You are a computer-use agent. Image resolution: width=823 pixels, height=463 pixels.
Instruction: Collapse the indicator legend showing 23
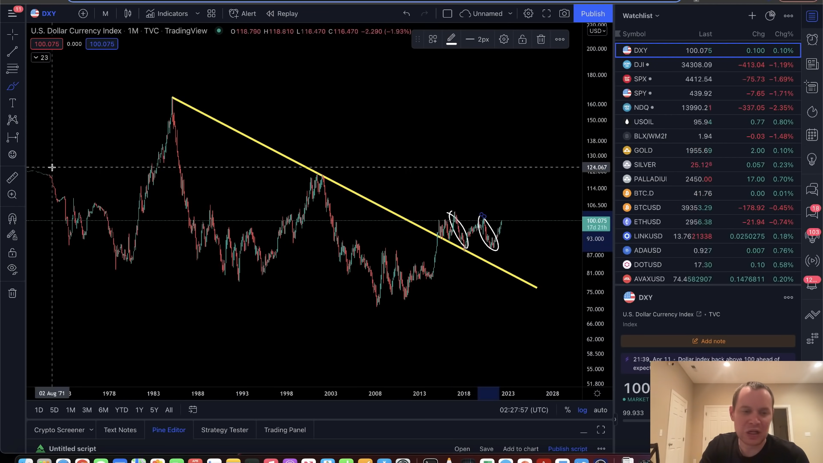point(41,57)
